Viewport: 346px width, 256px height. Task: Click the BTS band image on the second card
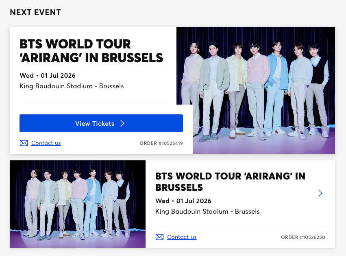[77, 204]
